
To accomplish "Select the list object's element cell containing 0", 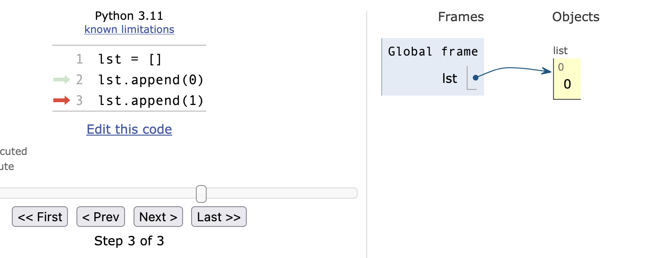I will click(x=567, y=79).
